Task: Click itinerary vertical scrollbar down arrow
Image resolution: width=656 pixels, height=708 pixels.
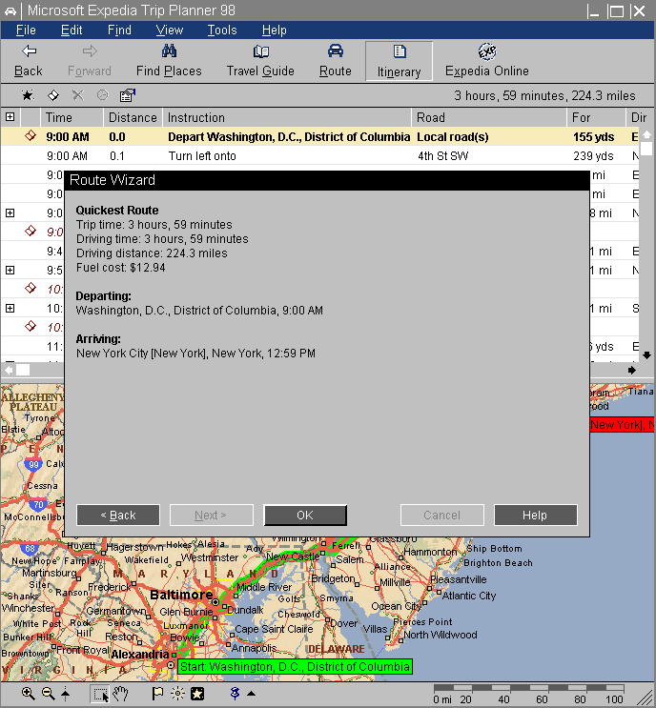Action: pyautogui.click(x=647, y=355)
